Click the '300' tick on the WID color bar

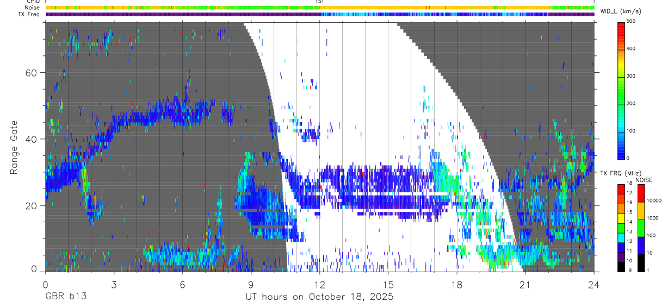[631, 76]
